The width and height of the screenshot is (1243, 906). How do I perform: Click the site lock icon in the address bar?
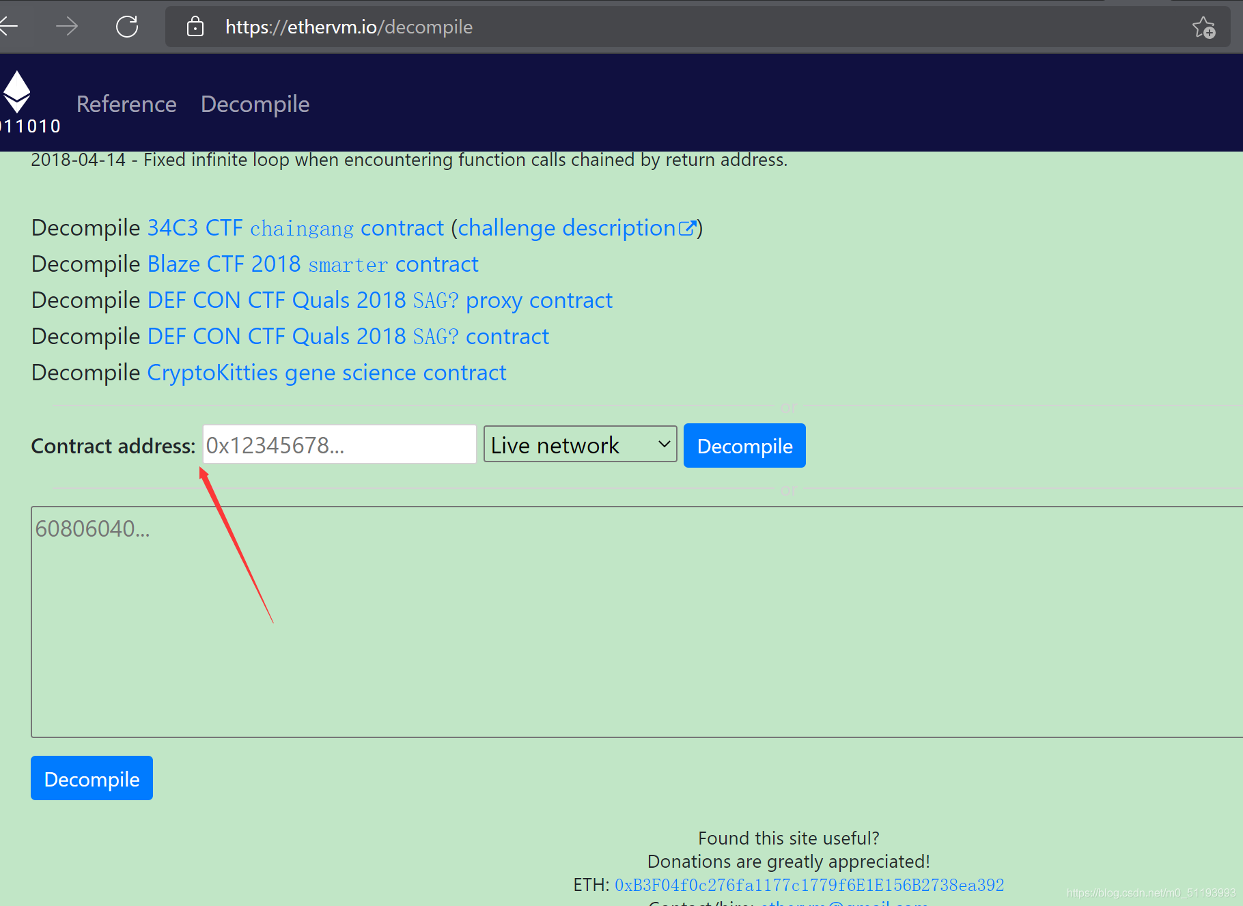point(195,27)
